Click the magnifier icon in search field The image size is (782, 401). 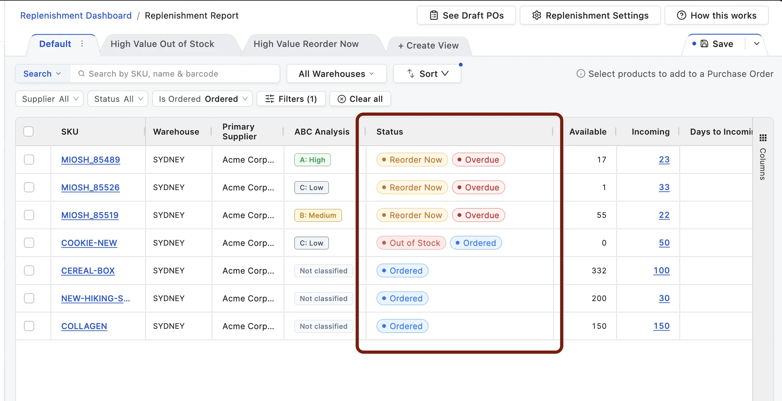(x=81, y=74)
